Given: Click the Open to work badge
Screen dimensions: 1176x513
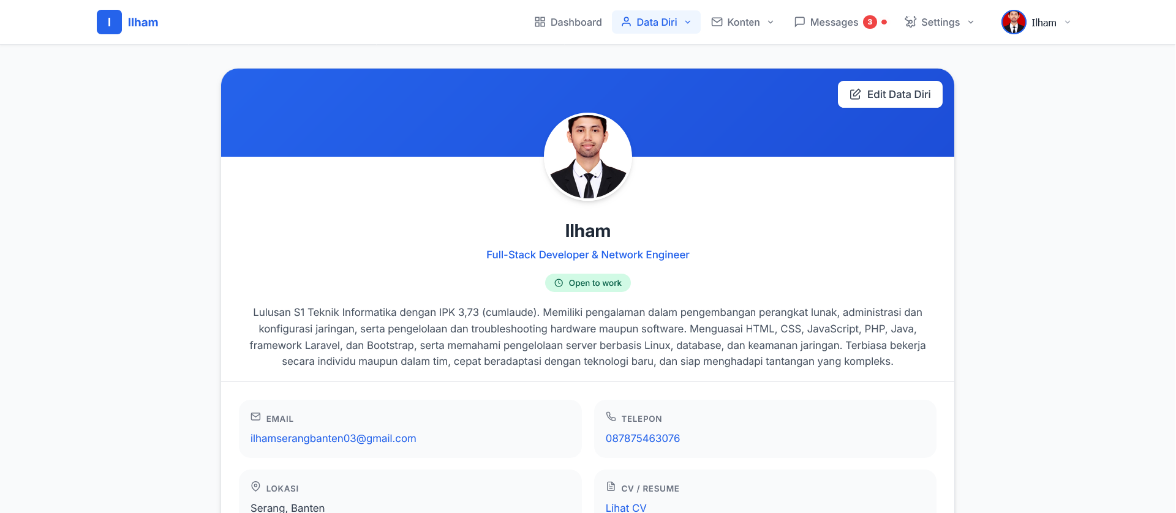Looking at the screenshot, I should (588, 283).
